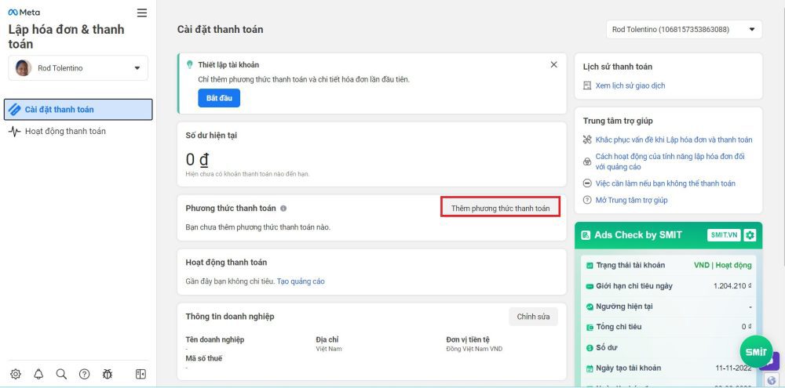Expand Rod Tolentino sidebar account dropdown
Image resolution: width=785 pixels, height=388 pixels.
(x=78, y=68)
